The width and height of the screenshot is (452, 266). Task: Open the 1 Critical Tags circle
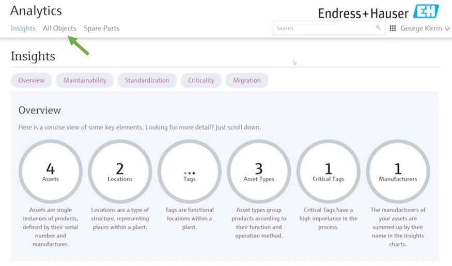point(329,171)
